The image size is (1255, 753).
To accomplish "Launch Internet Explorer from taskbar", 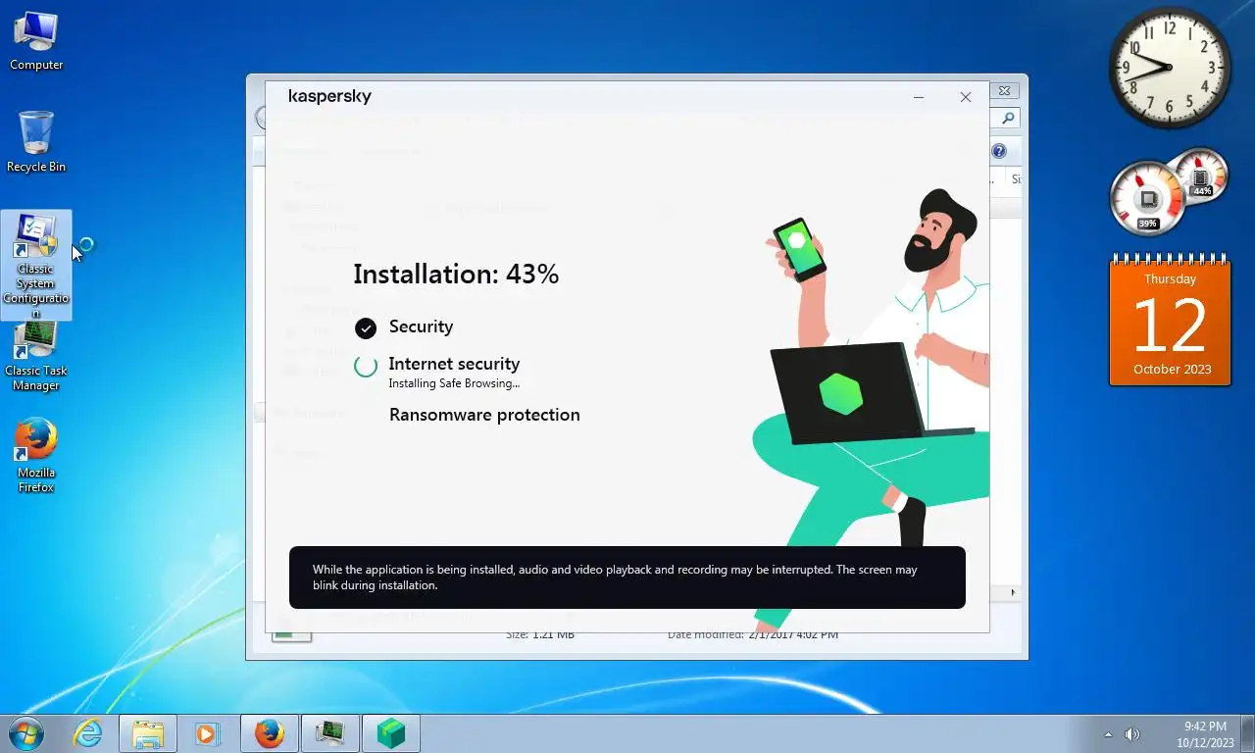I will [x=87, y=733].
